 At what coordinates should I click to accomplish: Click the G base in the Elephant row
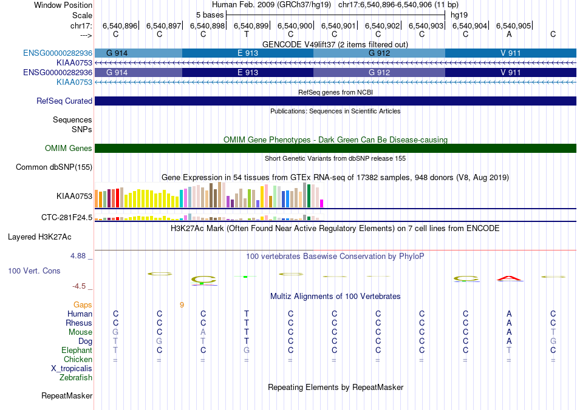click(247, 350)
